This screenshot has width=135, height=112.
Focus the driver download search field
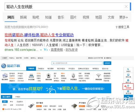coord(77,63)
